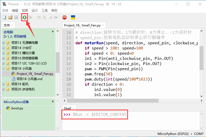Open the 此电脑 panel hamburger menu

tap(53, 32)
